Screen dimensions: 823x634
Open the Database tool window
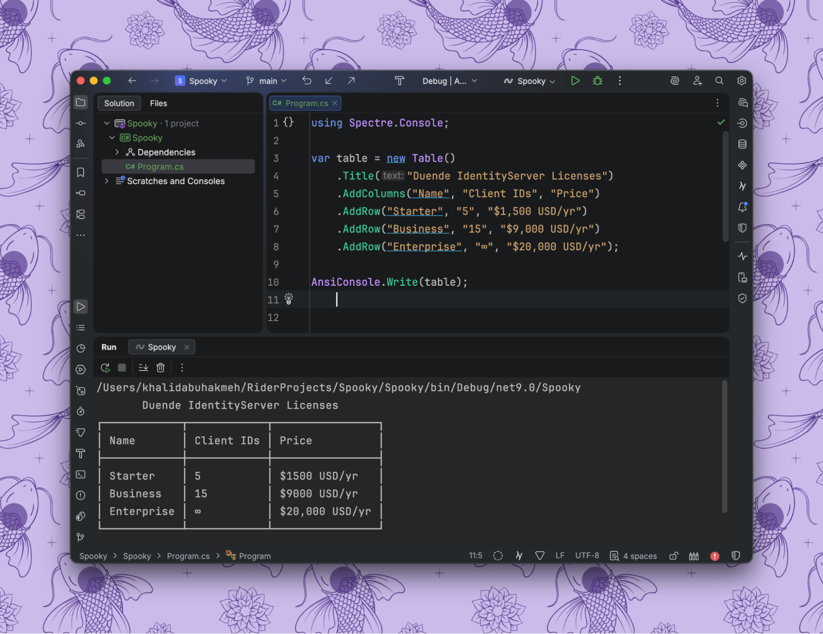(742, 144)
